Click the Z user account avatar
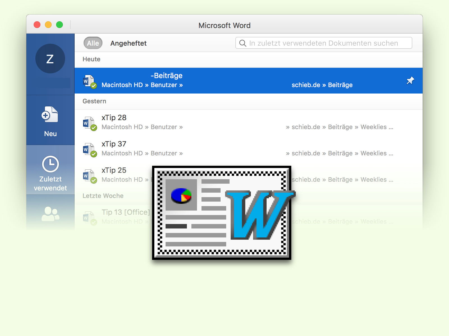The height and width of the screenshot is (336, 449). [50, 59]
